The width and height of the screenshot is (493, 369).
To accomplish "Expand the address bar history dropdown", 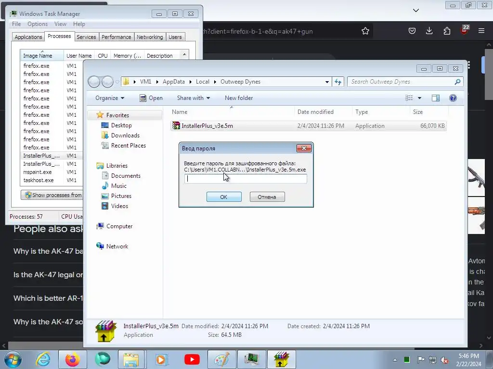I will [x=327, y=82].
